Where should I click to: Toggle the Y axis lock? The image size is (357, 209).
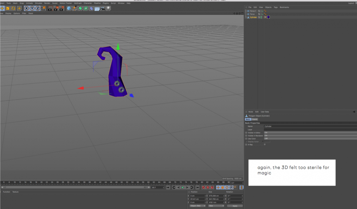[32, 9]
